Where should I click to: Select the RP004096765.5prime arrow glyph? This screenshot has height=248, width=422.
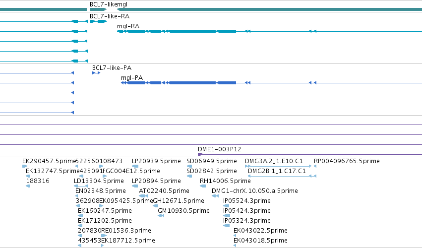pos(315,166)
